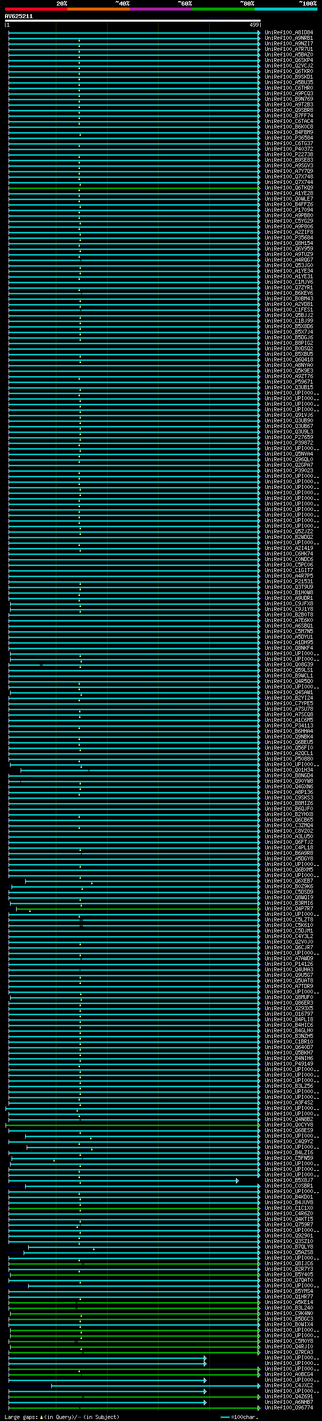This screenshot has height=1421, width=322.
Task: Click hit label UniRef100_B9SKD1
Action: click(x=289, y=77)
